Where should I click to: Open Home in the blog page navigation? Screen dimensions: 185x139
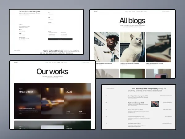pos(126,11)
